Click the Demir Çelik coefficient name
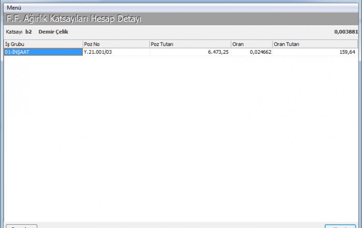This screenshot has width=362, height=228. coord(53,32)
